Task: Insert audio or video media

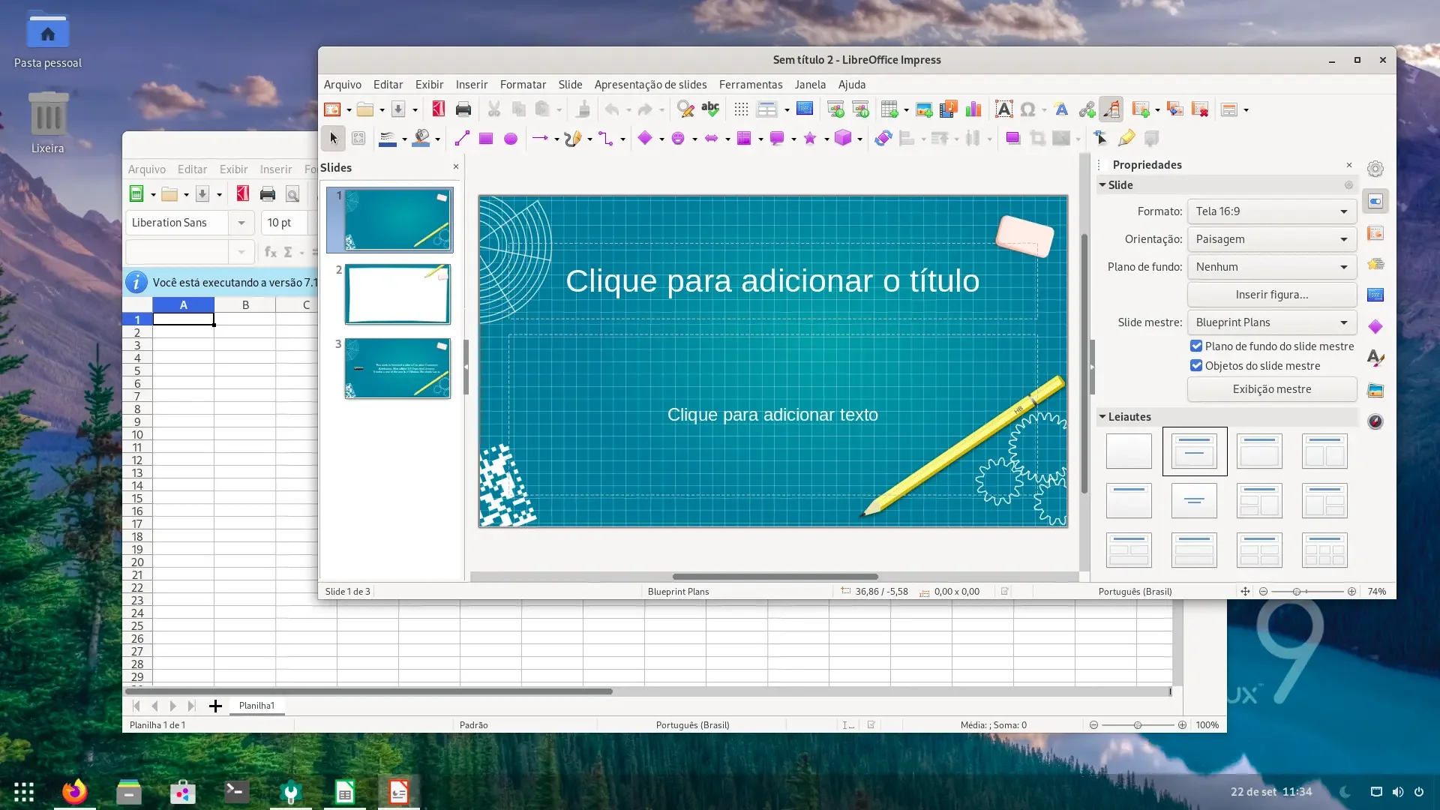Action: [949, 109]
